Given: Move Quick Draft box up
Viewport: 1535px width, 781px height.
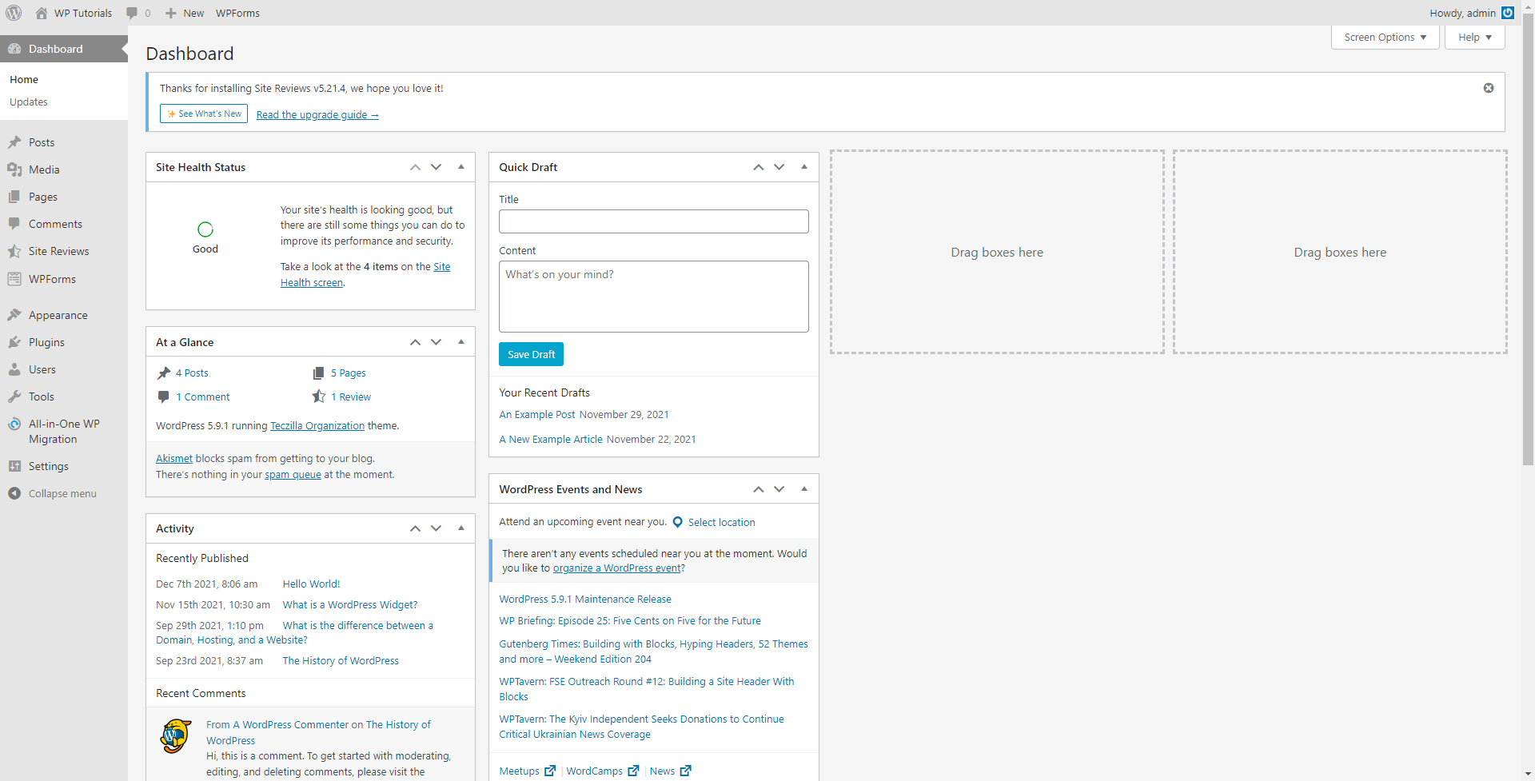Looking at the screenshot, I should tap(758, 167).
